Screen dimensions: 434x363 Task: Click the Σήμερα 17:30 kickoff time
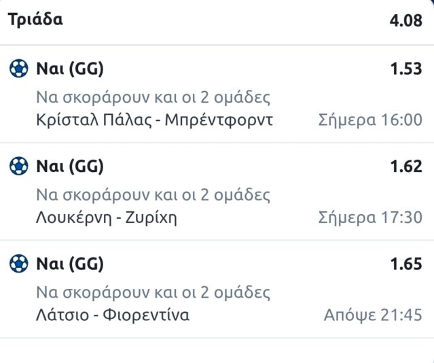click(370, 218)
